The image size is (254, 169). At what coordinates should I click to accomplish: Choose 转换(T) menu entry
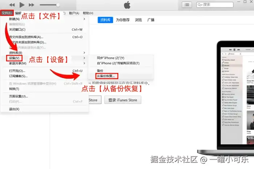45,89
